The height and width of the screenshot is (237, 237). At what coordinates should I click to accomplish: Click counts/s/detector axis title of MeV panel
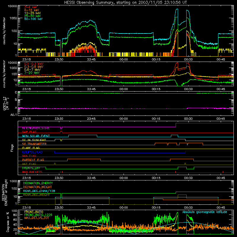(x=4, y=74)
